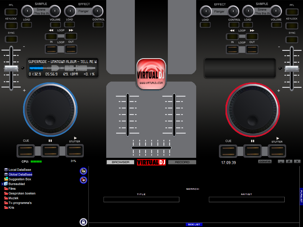Click Stutter play on left deck
Viewport: 303px width, 227px height.
coord(75,150)
